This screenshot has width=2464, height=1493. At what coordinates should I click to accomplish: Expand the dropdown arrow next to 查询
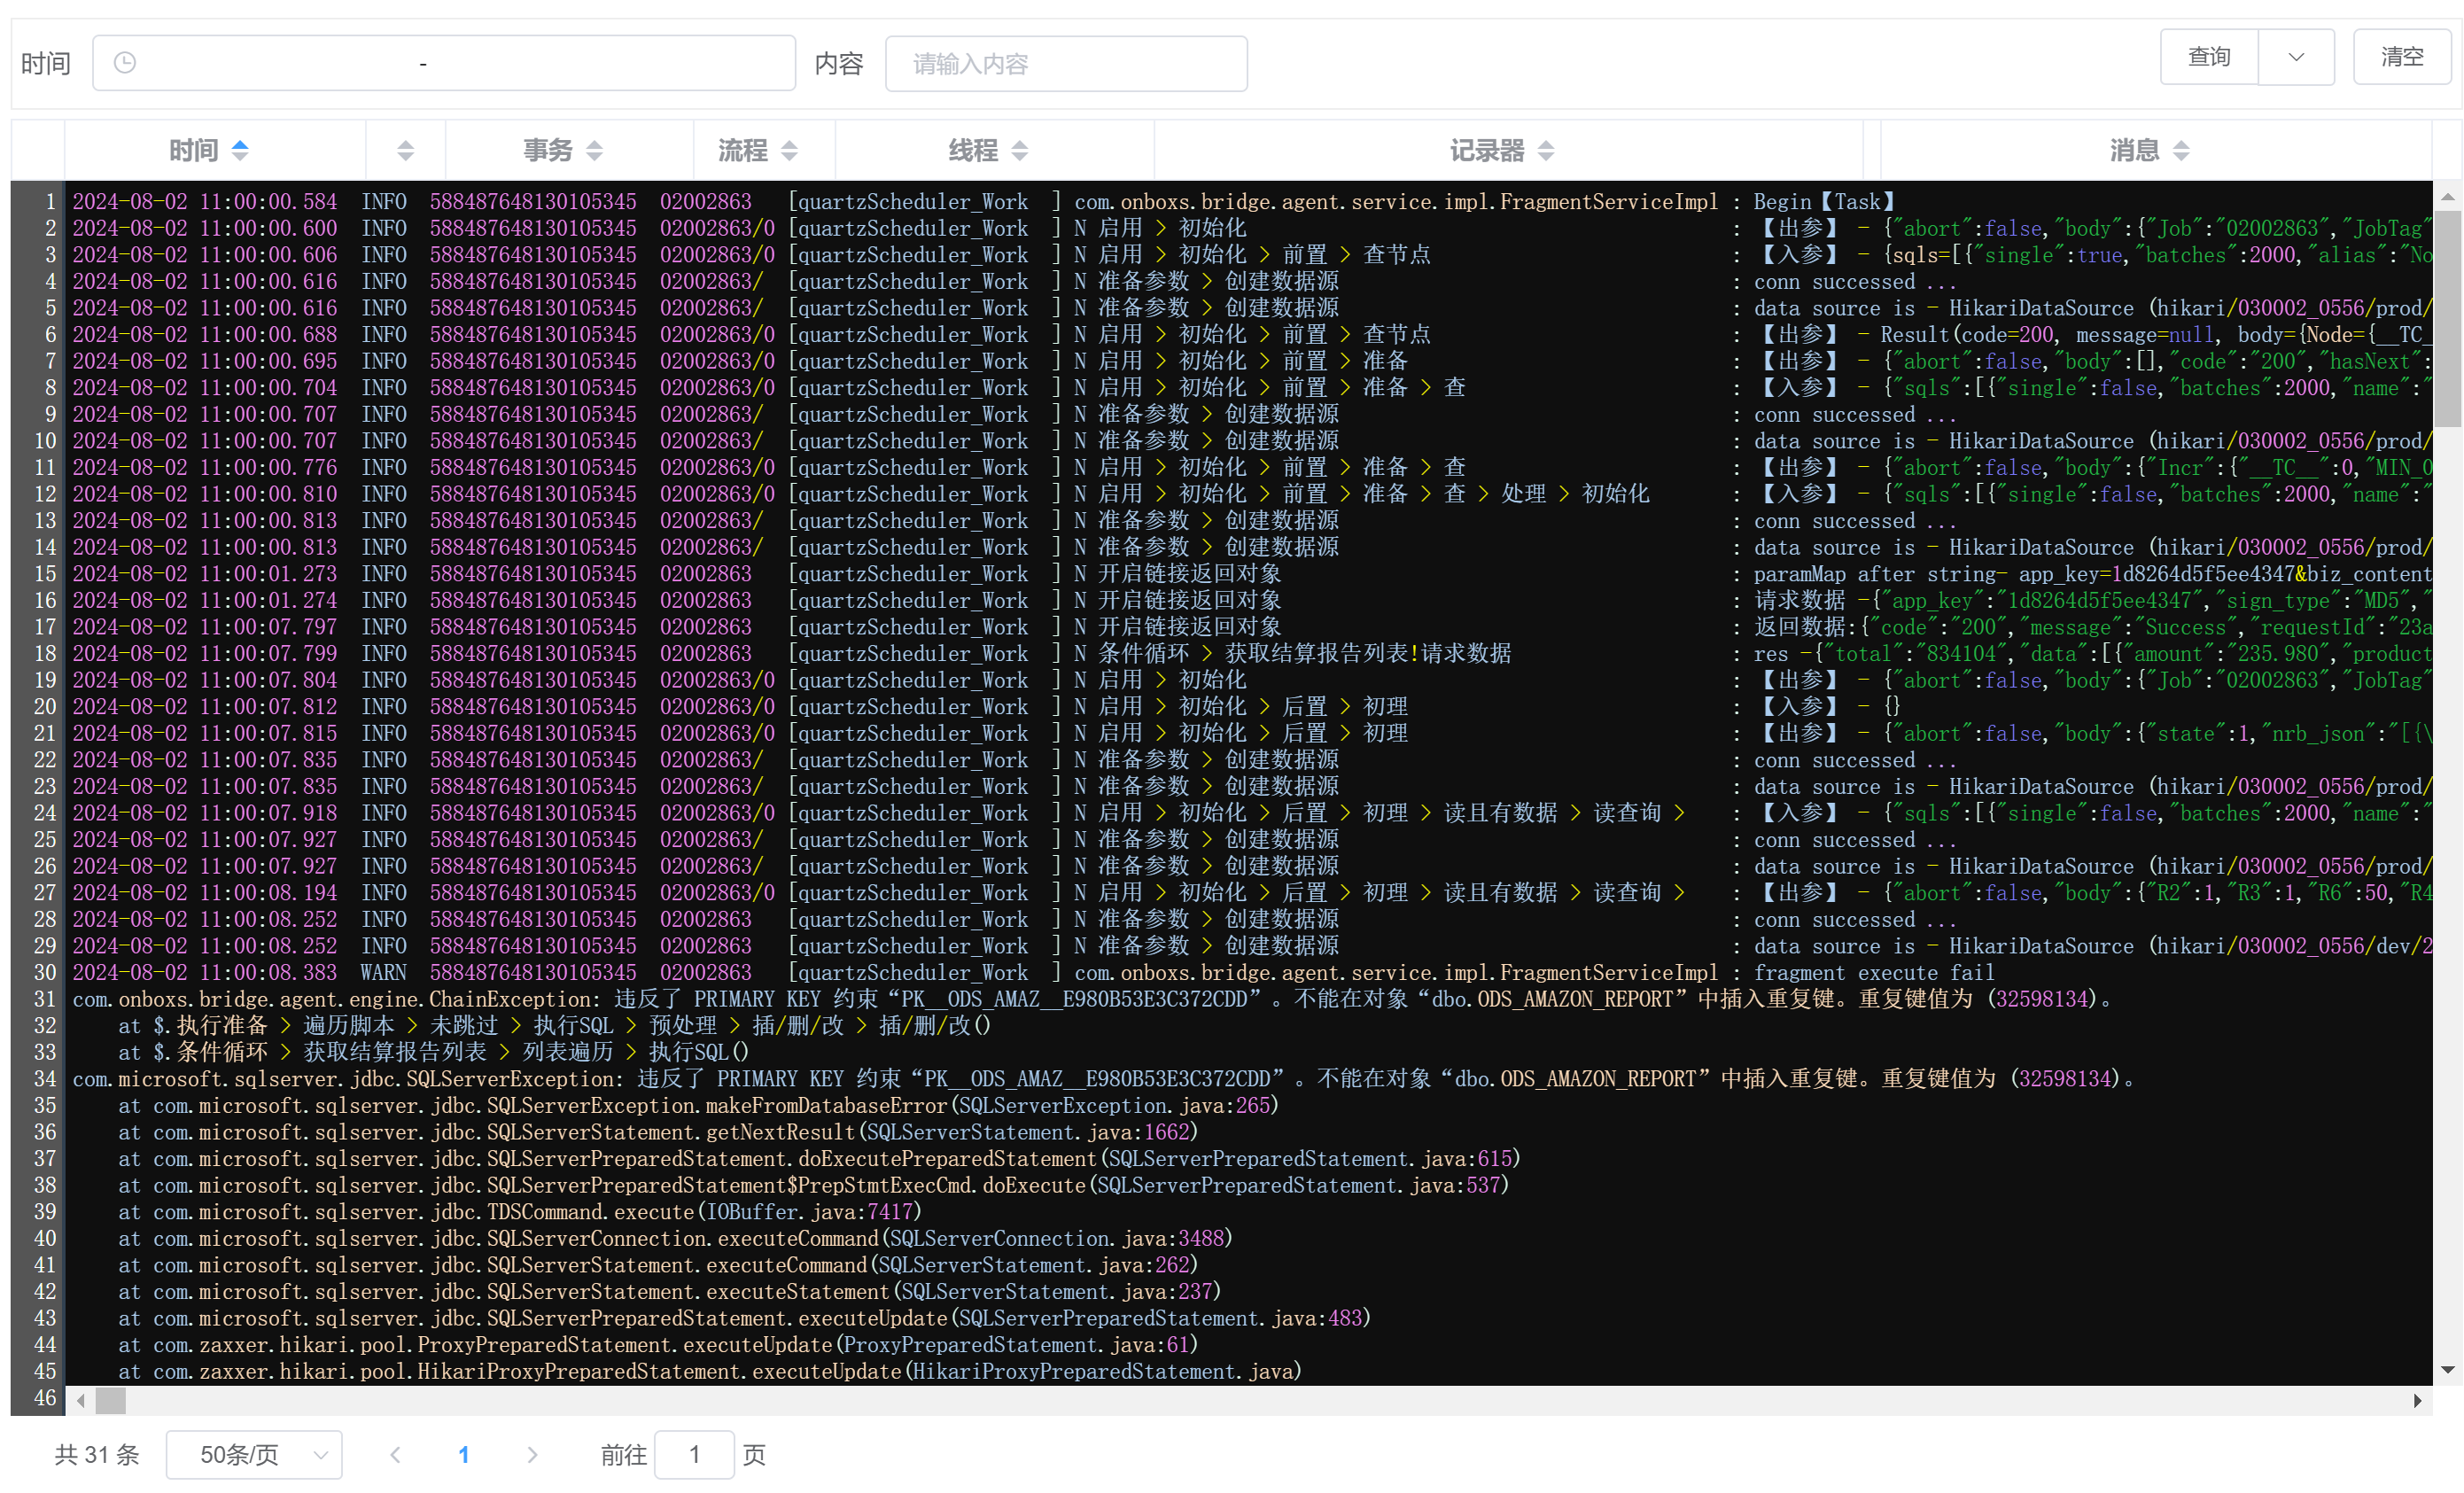pyautogui.click(x=2296, y=57)
